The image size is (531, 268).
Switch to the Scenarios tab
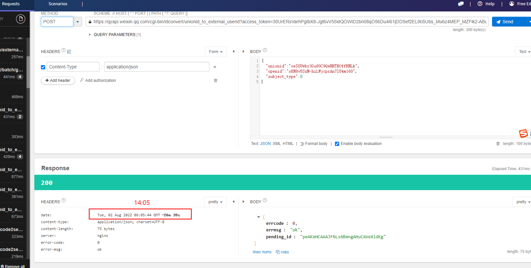(x=58, y=4)
